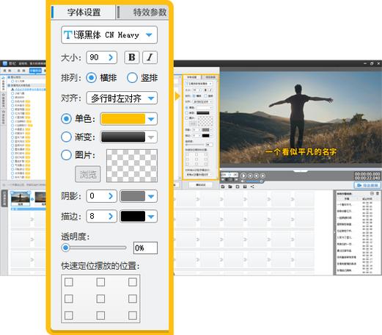Screen dimensions: 382x335
Task: Click the stop button next to play
Action: (250, 176)
